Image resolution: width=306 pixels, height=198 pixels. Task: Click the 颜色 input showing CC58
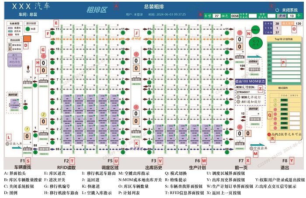(x=235, y=16)
